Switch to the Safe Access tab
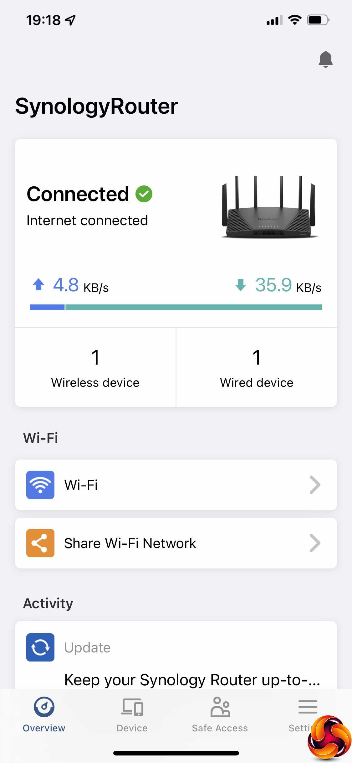The height and width of the screenshot is (763, 352). [x=220, y=728]
